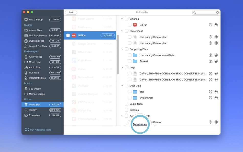
Task: Collapse the bottom partially hidden section chevron
Action: click(x=122, y=116)
